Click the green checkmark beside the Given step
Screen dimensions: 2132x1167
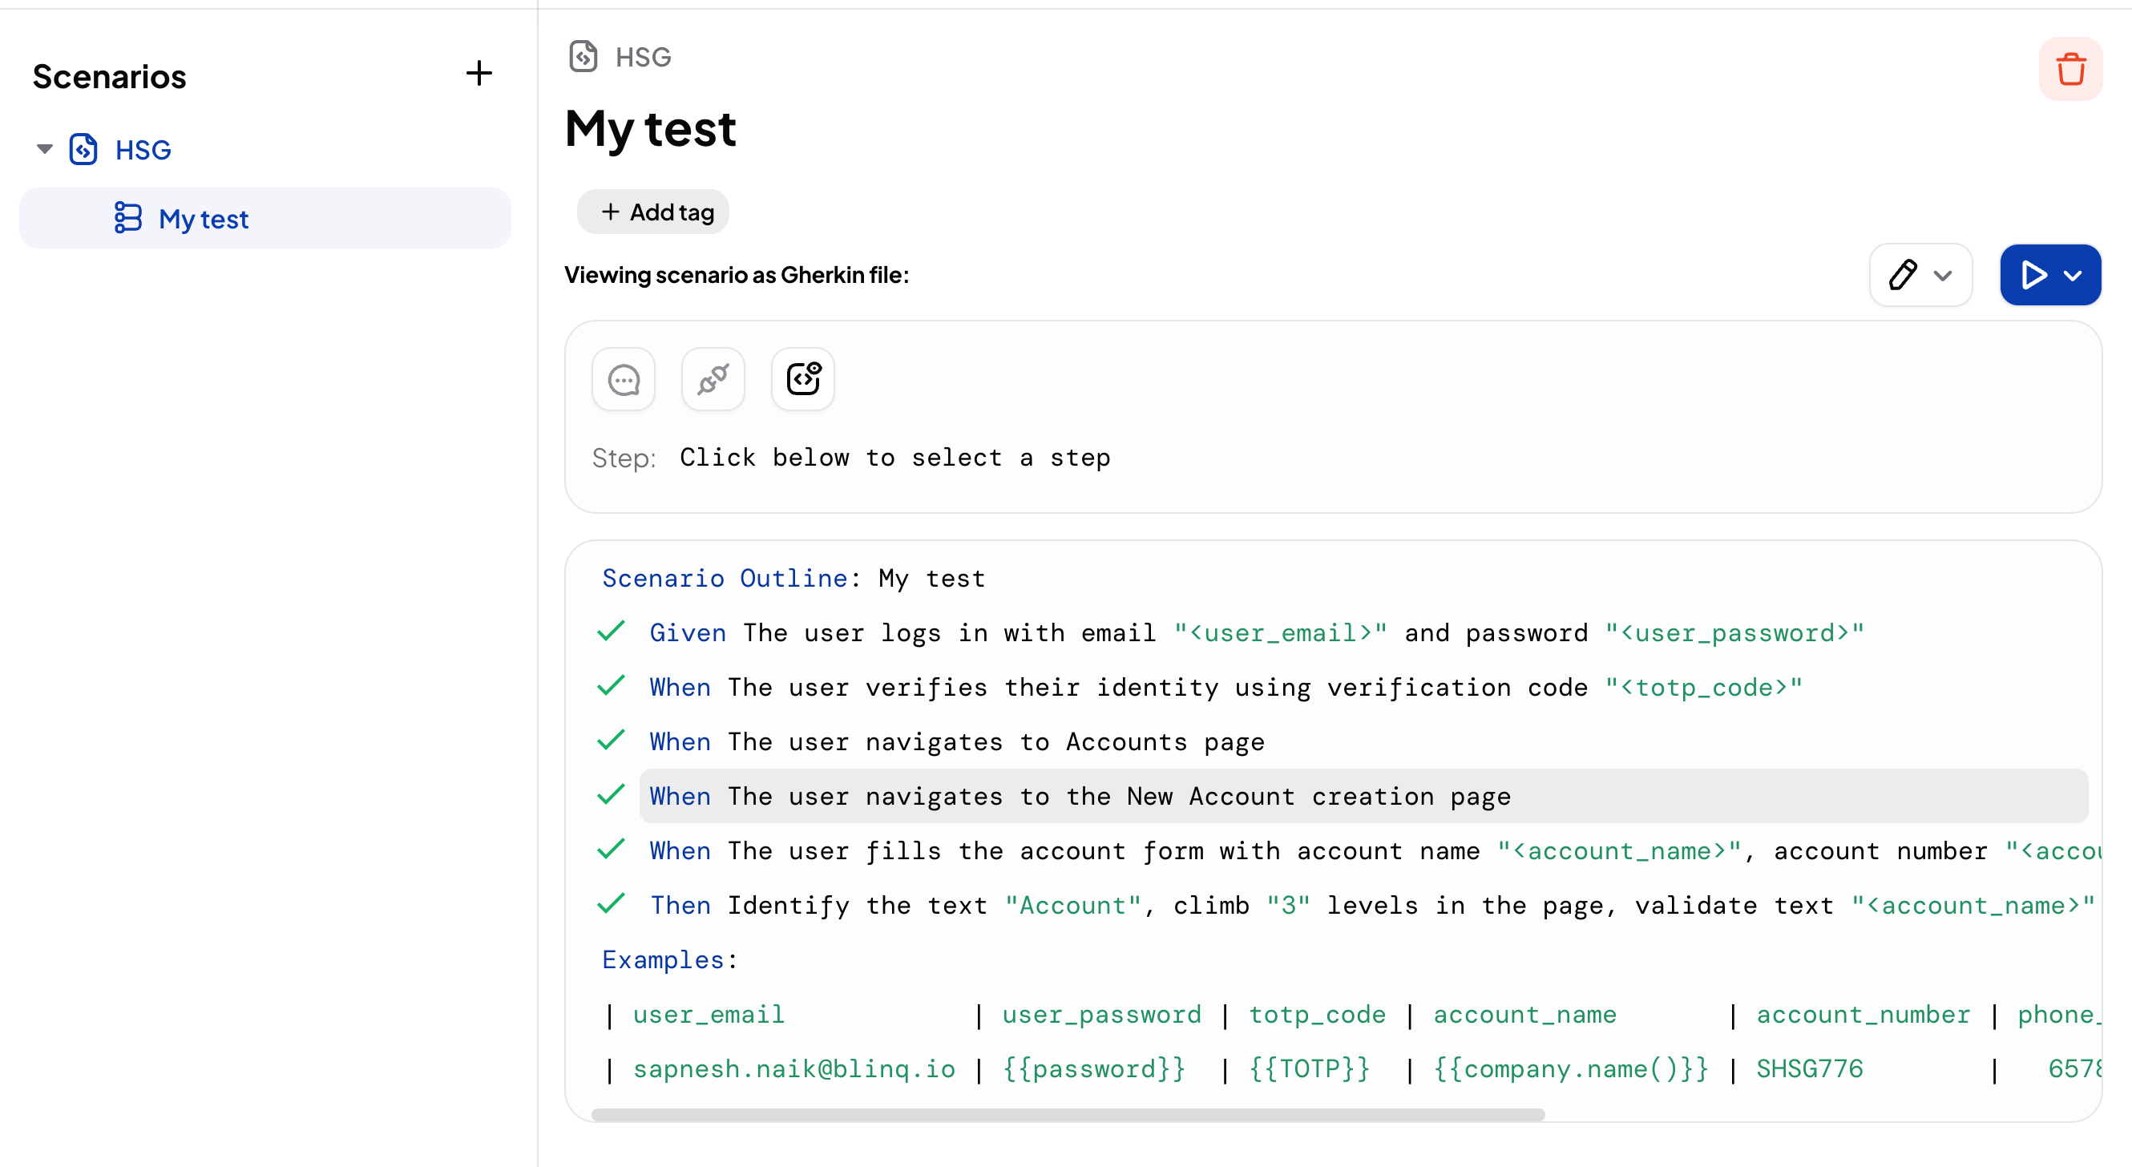click(611, 632)
